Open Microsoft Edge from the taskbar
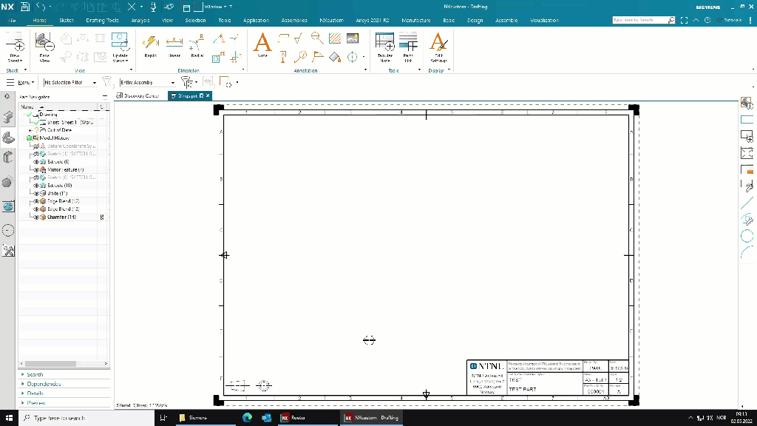Screen dimensions: 757x426 (x=248, y=418)
